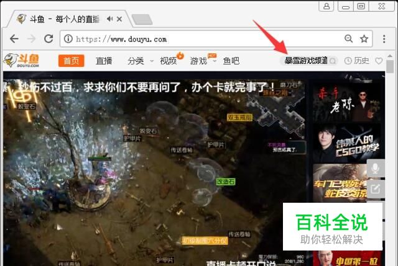The width and height of the screenshot is (398, 266).
Task: Open the 杀手老陈 stream thumbnail
Action: [347, 102]
